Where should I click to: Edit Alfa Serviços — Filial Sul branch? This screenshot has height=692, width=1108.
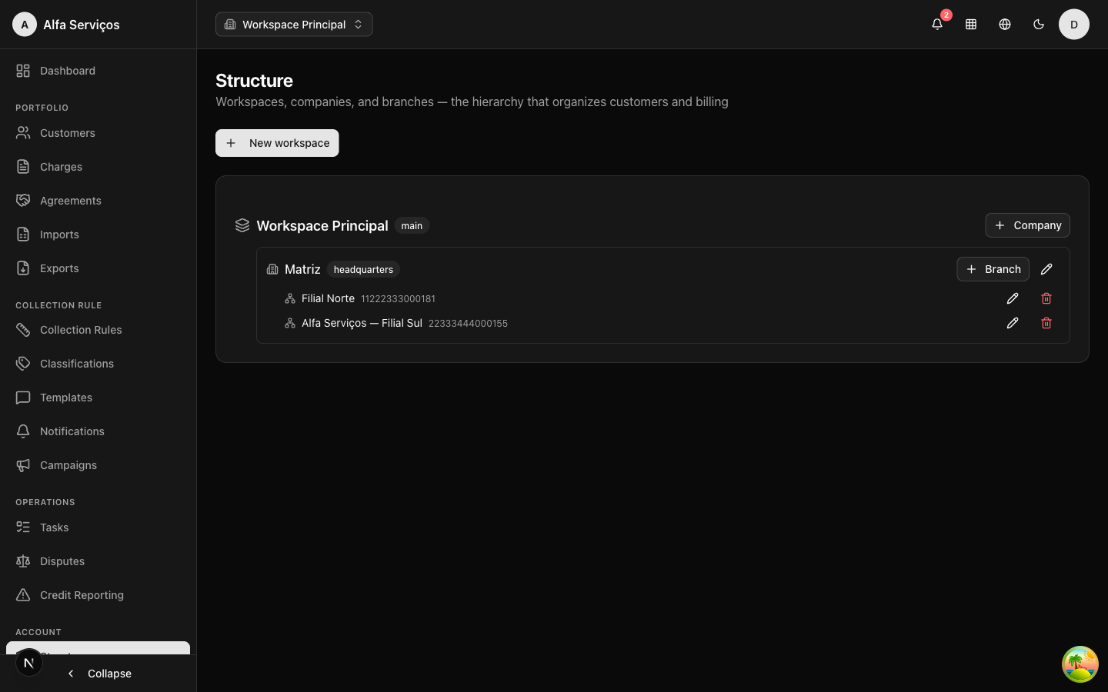[1013, 323]
